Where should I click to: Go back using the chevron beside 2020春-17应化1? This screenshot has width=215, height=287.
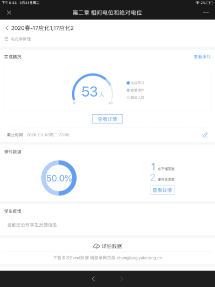(7, 28)
